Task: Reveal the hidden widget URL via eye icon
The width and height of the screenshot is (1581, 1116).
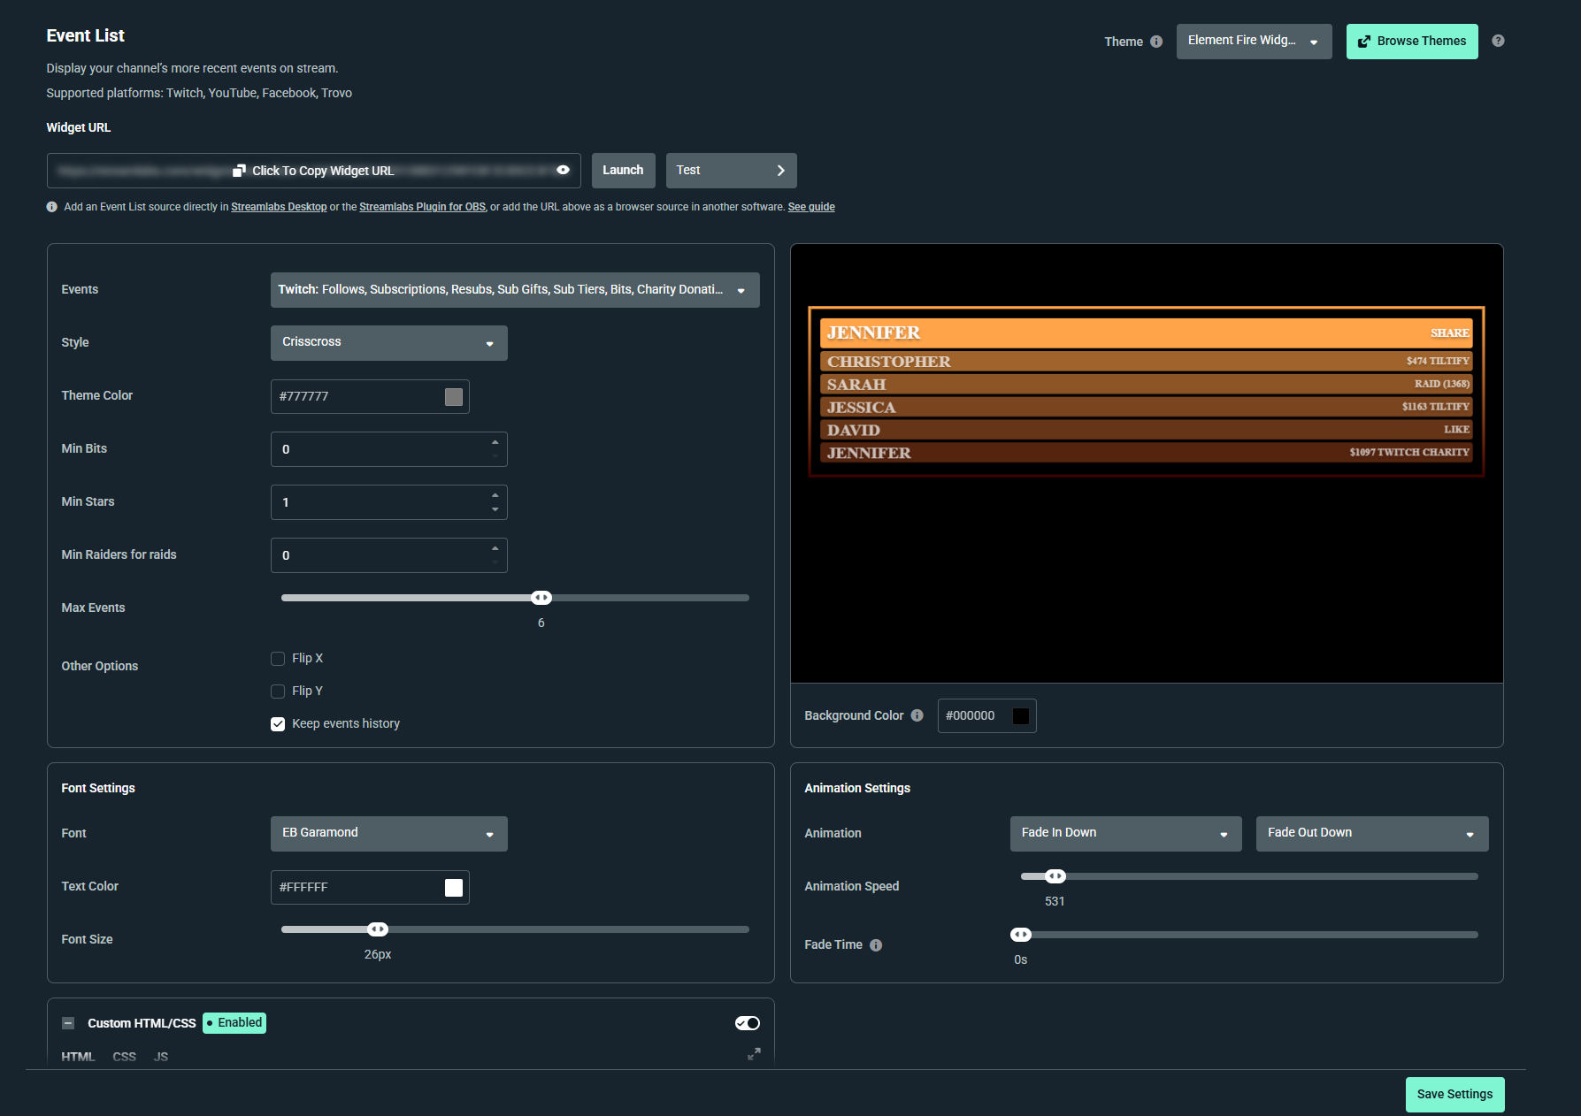Action: (x=563, y=170)
